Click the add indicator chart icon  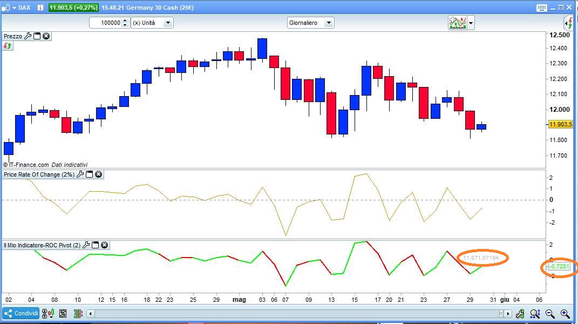(x=458, y=23)
